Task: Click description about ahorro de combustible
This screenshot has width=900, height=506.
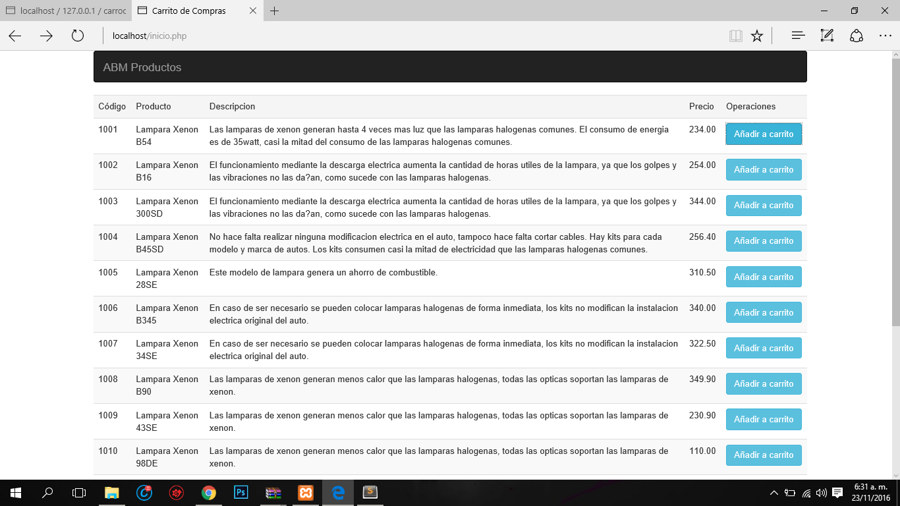Action: point(323,272)
